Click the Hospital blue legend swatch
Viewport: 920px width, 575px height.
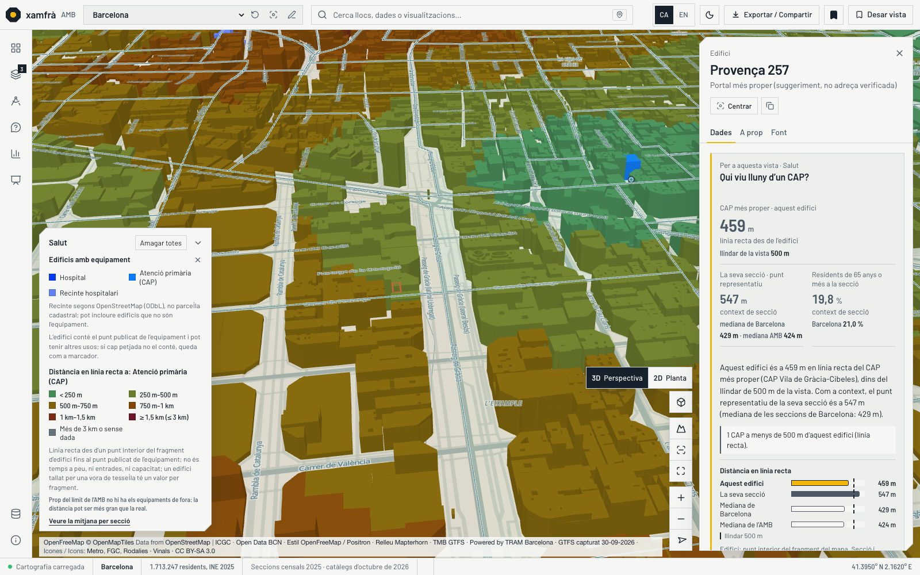click(52, 277)
